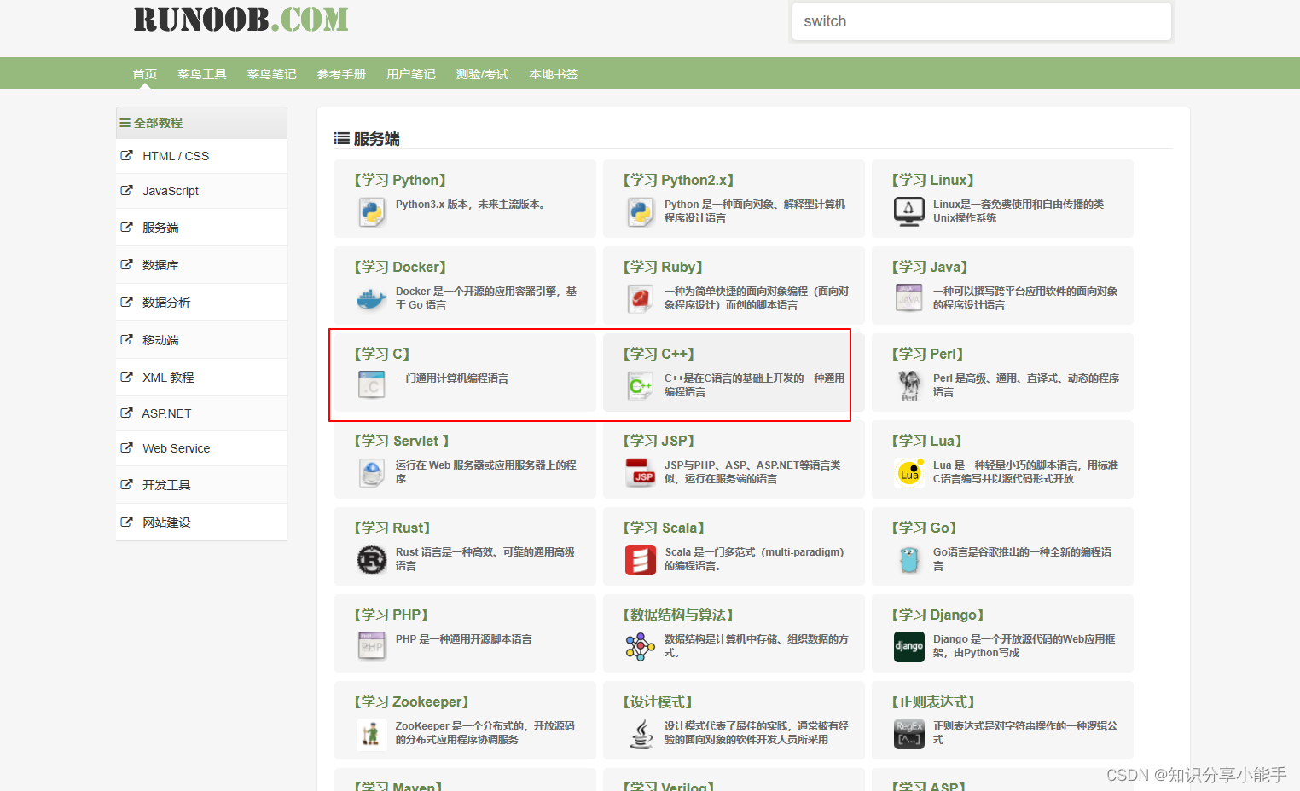Viewport: 1300px width, 791px height.
Task: Click the Ruby gem icon
Action: click(x=641, y=298)
